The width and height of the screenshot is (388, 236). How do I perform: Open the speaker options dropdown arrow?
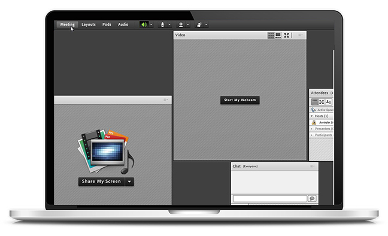tap(151, 25)
